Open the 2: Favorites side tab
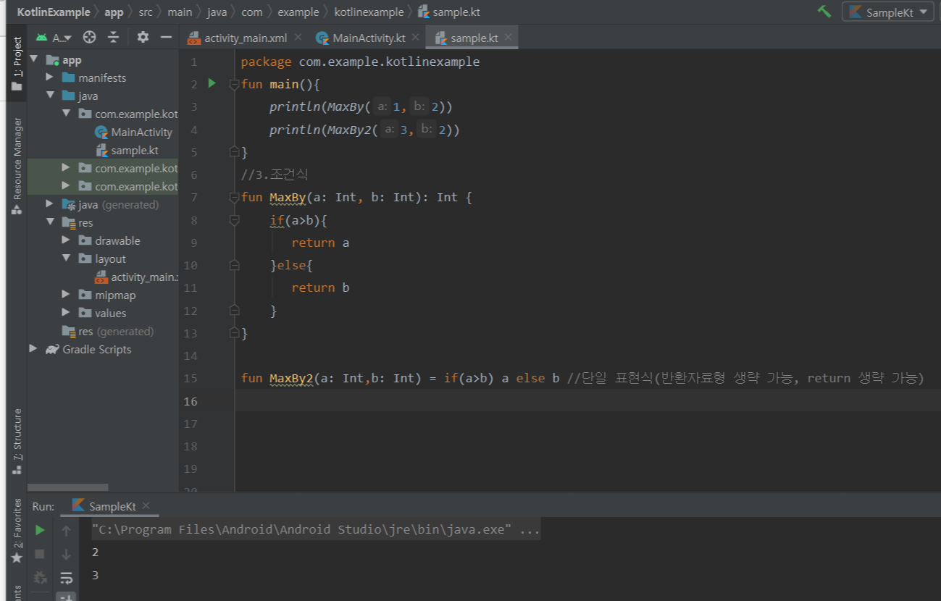This screenshot has height=601, width=941. pyautogui.click(x=17, y=531)
